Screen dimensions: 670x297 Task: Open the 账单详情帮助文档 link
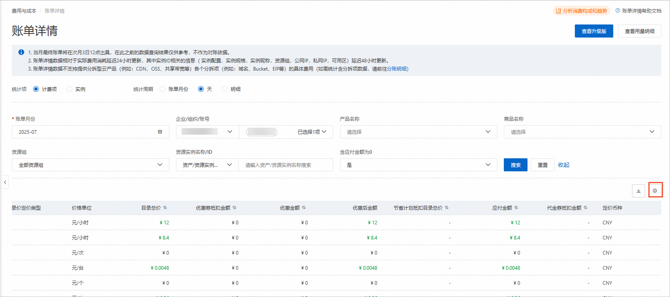(x=642, y=11)
